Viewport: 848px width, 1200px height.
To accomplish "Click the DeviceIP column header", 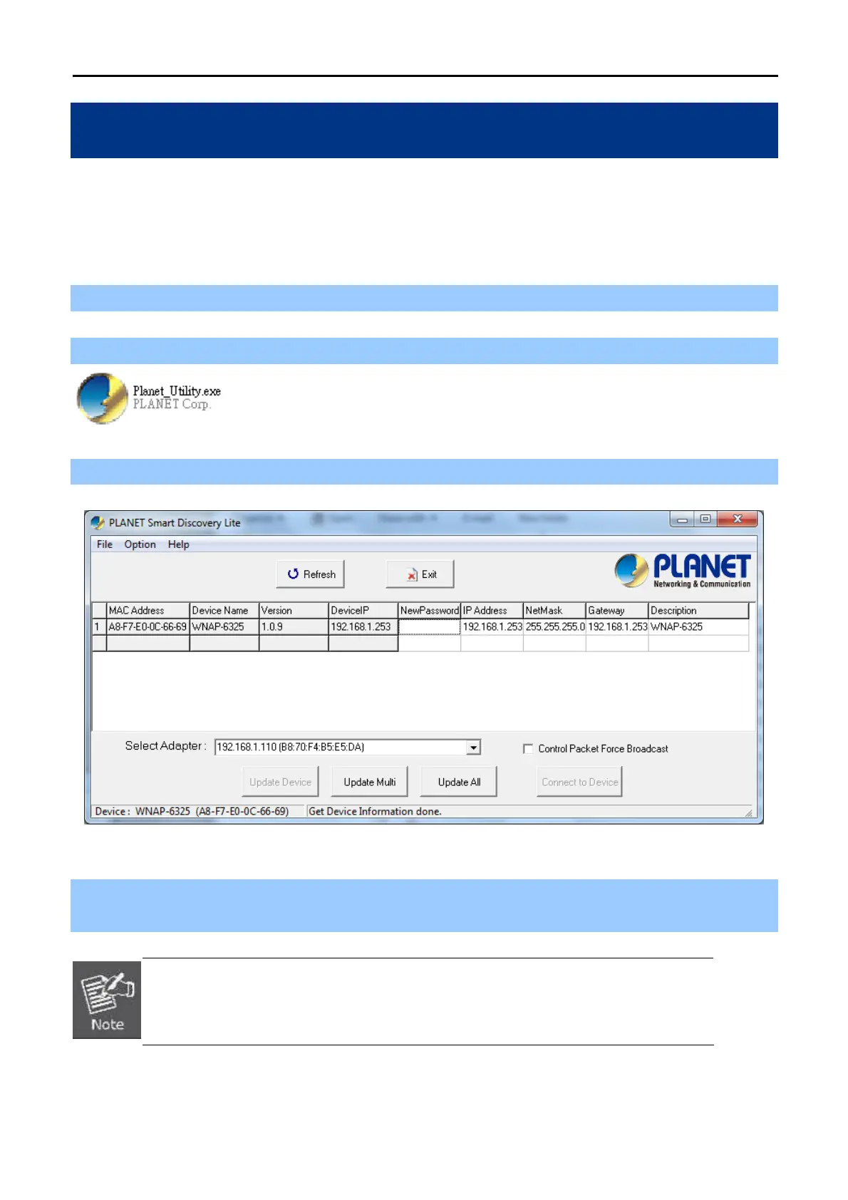I will click(363, 611).
